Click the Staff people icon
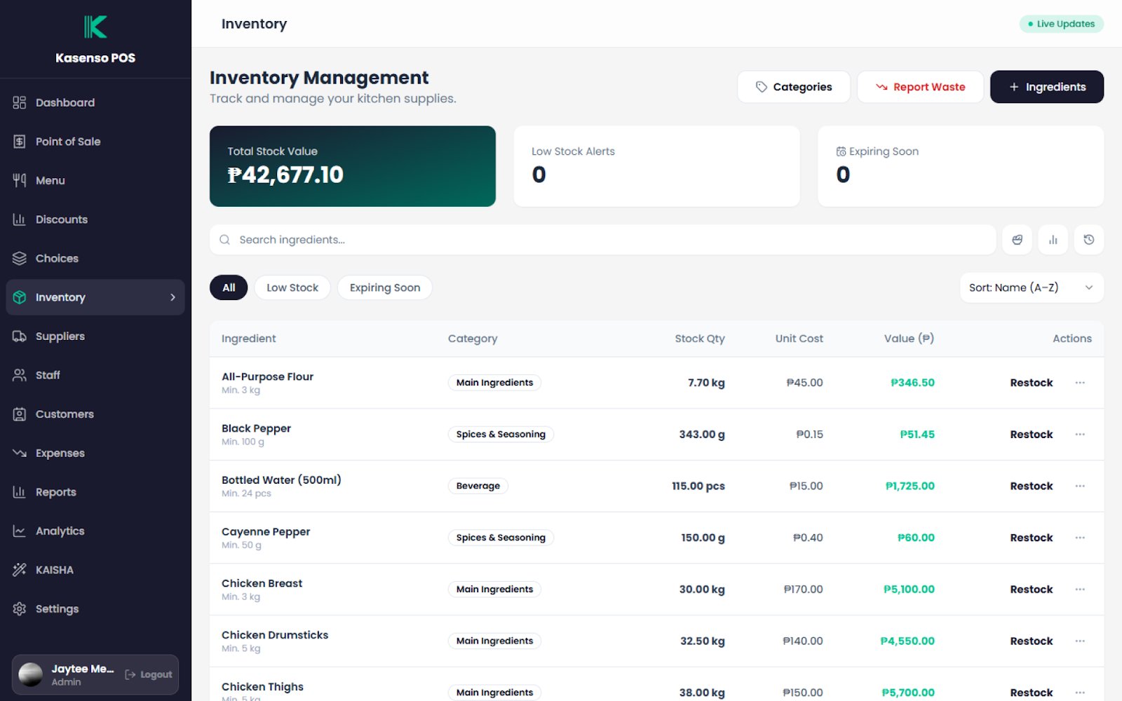 20,375
